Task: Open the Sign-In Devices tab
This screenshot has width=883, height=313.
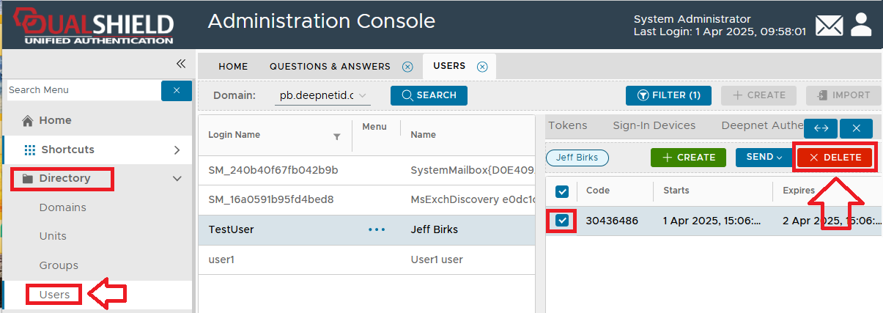Action: 654,125
